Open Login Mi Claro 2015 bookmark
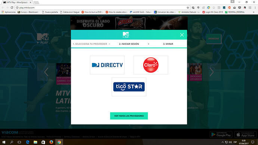258x145 pixels. pos(213,12)
